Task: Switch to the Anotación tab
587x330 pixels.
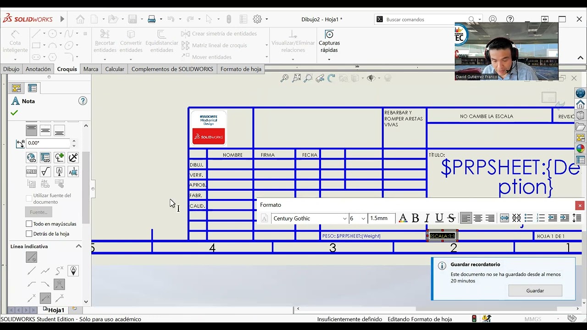Action: [x=38, y=69]
